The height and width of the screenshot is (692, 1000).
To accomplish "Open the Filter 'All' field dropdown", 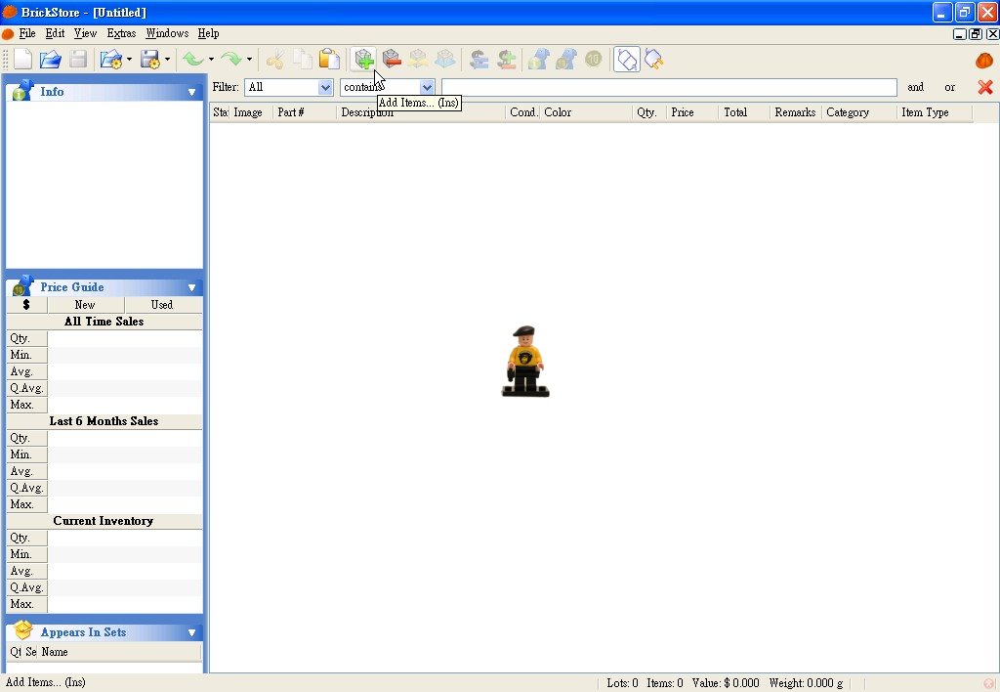I will (x=325, y=87).
